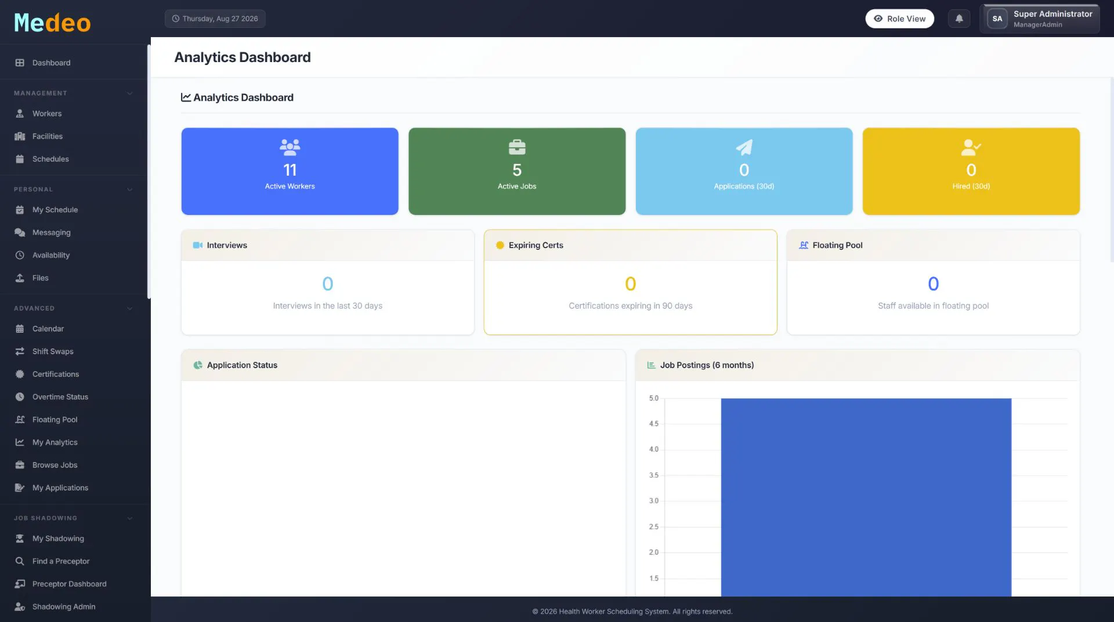Click the SA user avatar

tap(997, 19)
